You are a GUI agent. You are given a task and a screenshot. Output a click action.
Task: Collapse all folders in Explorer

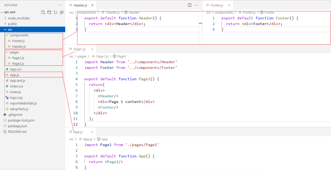click(x=61, y=12)
